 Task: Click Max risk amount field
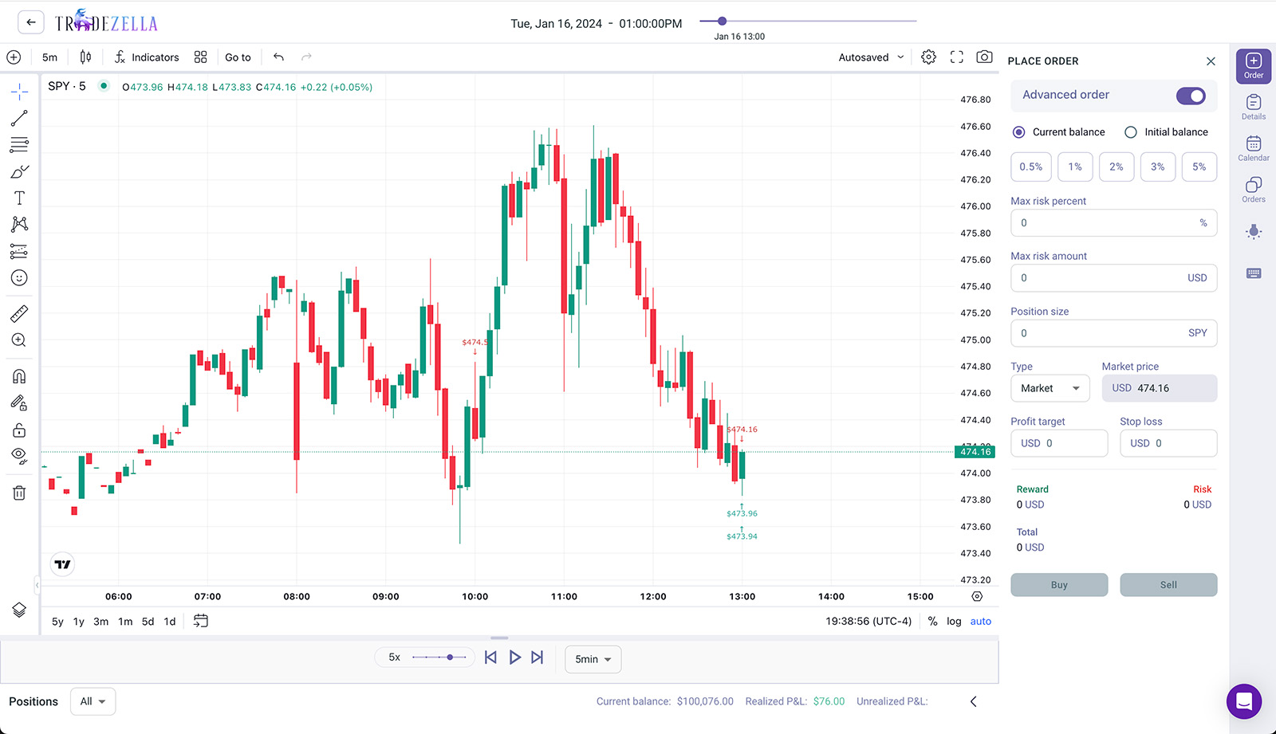coord(1113,278)
